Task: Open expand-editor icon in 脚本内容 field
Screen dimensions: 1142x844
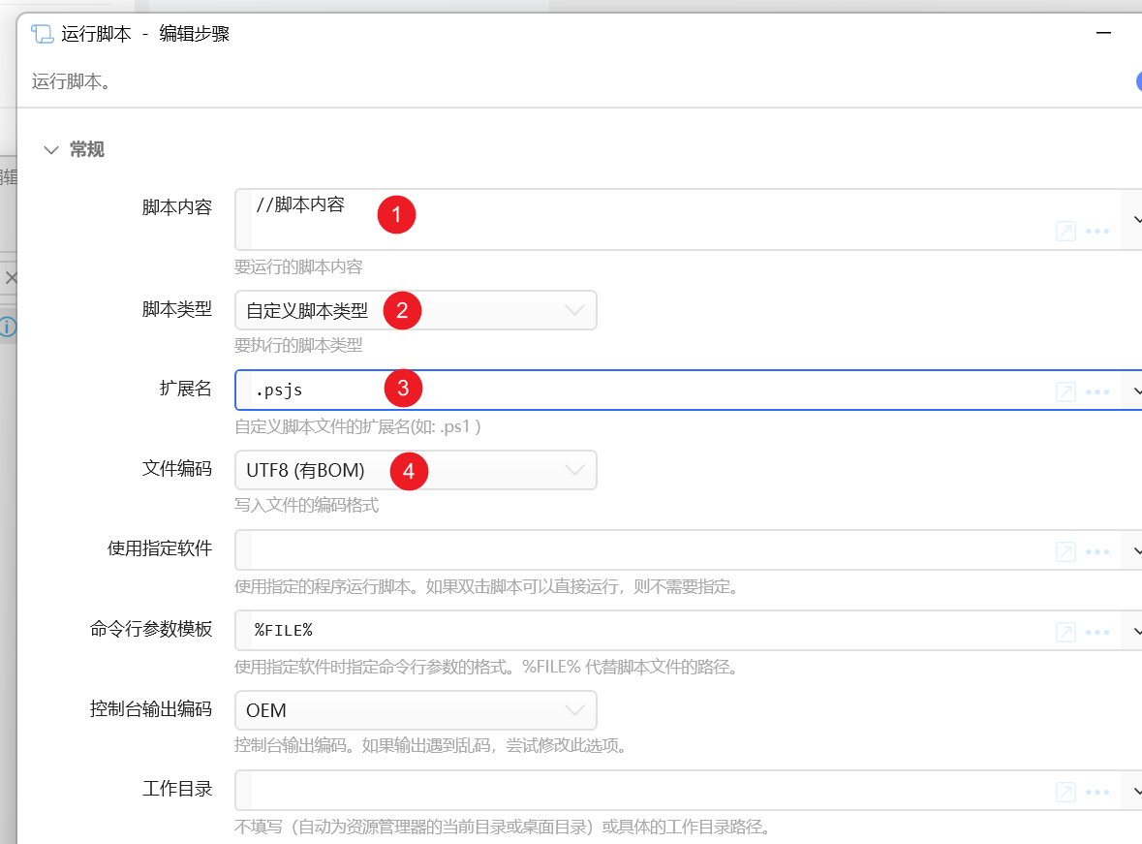Action: click(x=1065, y=231)
